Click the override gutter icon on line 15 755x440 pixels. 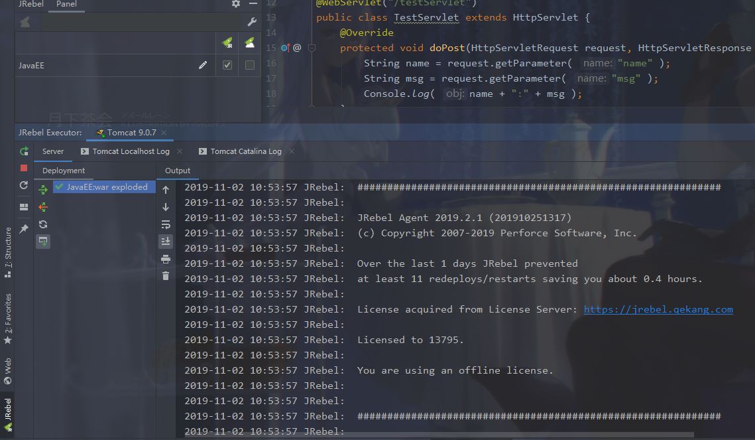click(285, 48)
